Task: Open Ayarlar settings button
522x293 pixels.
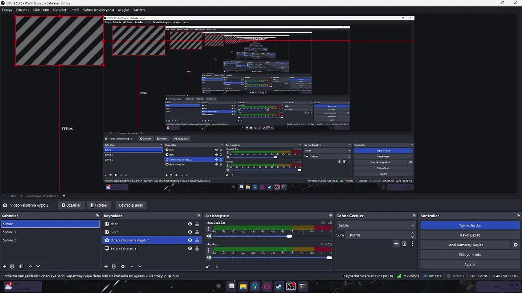Action: point(470,265)
